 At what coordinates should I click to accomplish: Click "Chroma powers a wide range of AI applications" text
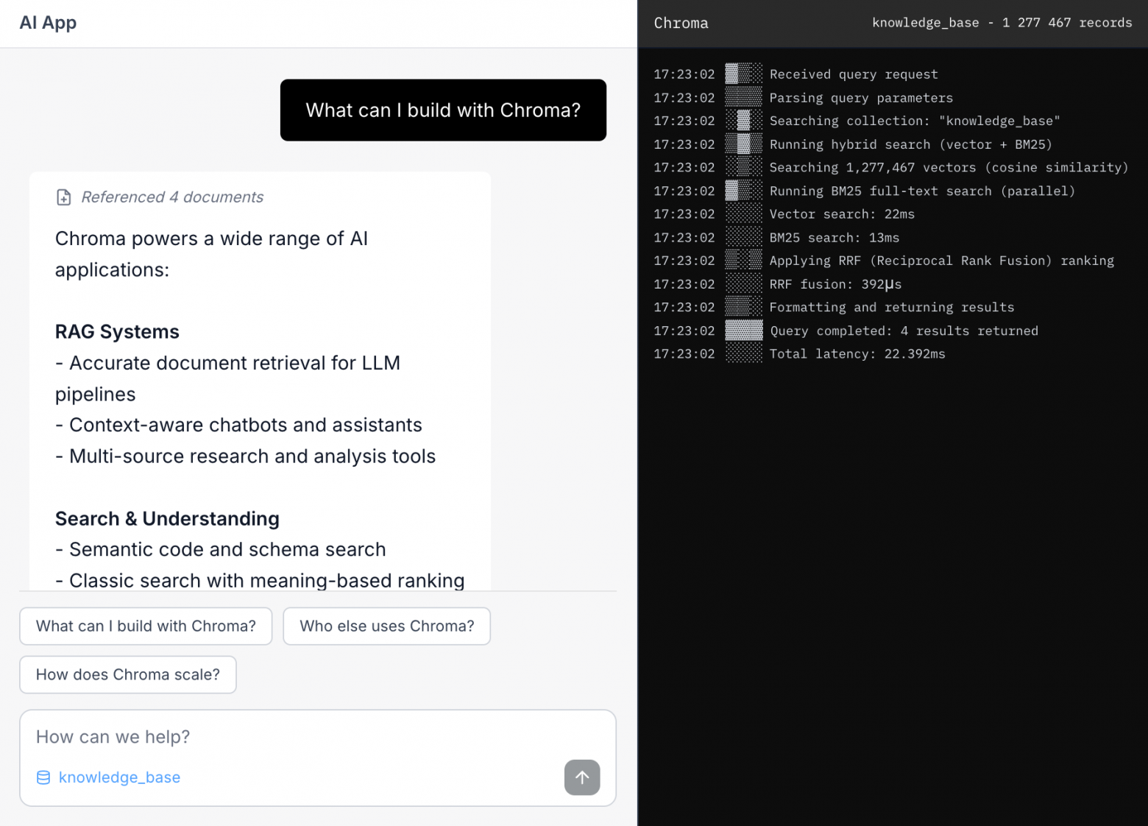point(212,254)
